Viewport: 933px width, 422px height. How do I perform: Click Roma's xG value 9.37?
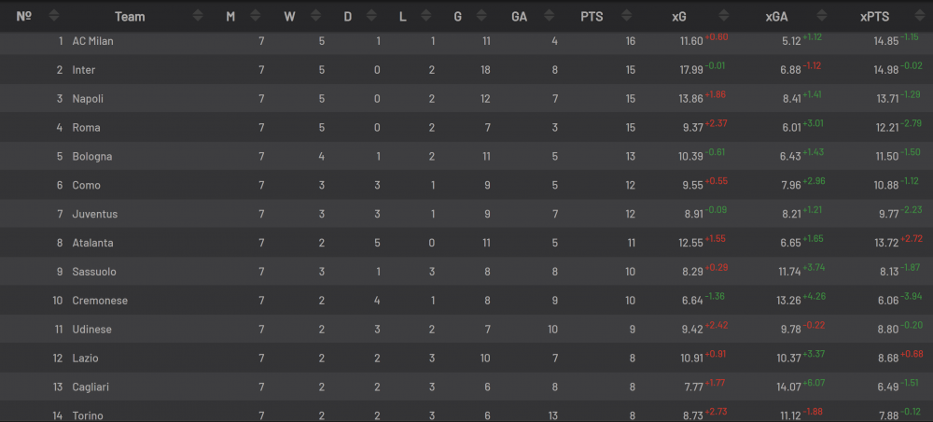click(x=690, y=128)
